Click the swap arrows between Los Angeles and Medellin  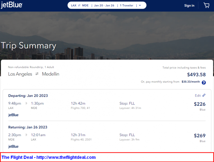tap(37, 74)
